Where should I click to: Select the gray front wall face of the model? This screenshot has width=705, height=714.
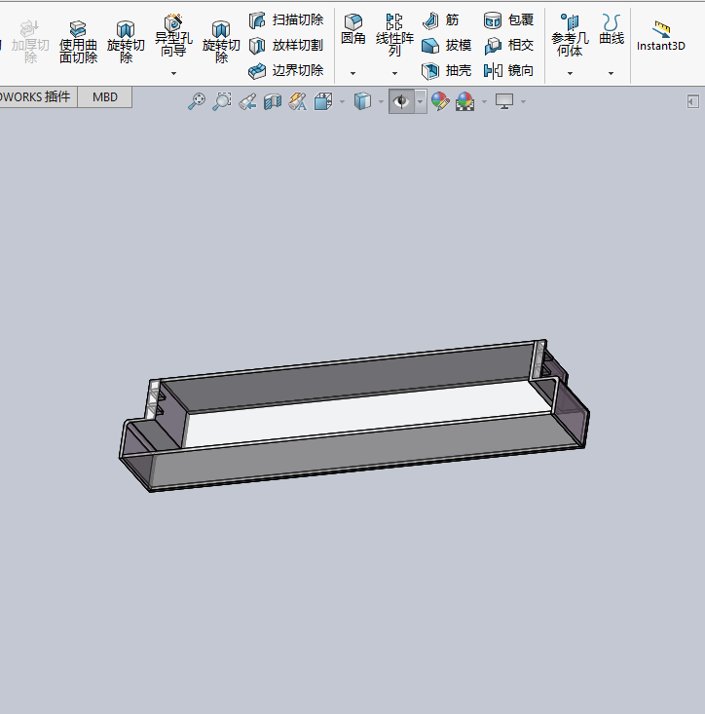click(364, 451)
